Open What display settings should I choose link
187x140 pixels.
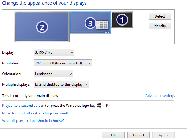click(33, 121)
